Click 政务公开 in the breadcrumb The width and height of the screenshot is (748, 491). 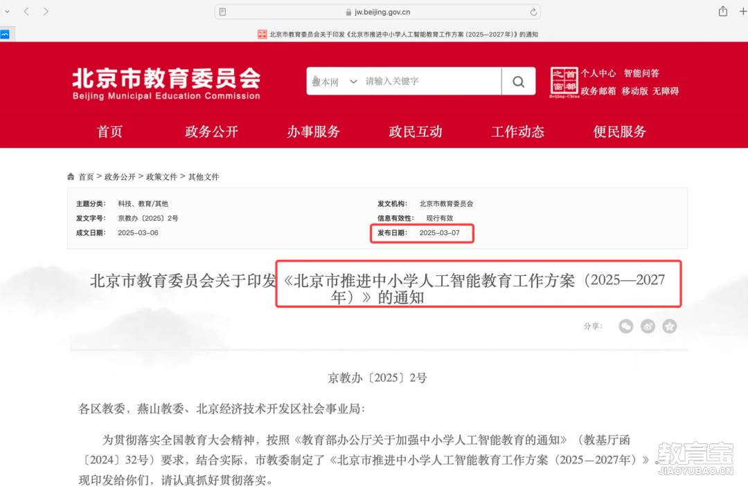tap(120, 177)
